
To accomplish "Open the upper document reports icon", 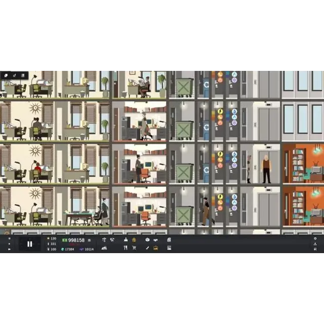I will click(x=169, y=239).
